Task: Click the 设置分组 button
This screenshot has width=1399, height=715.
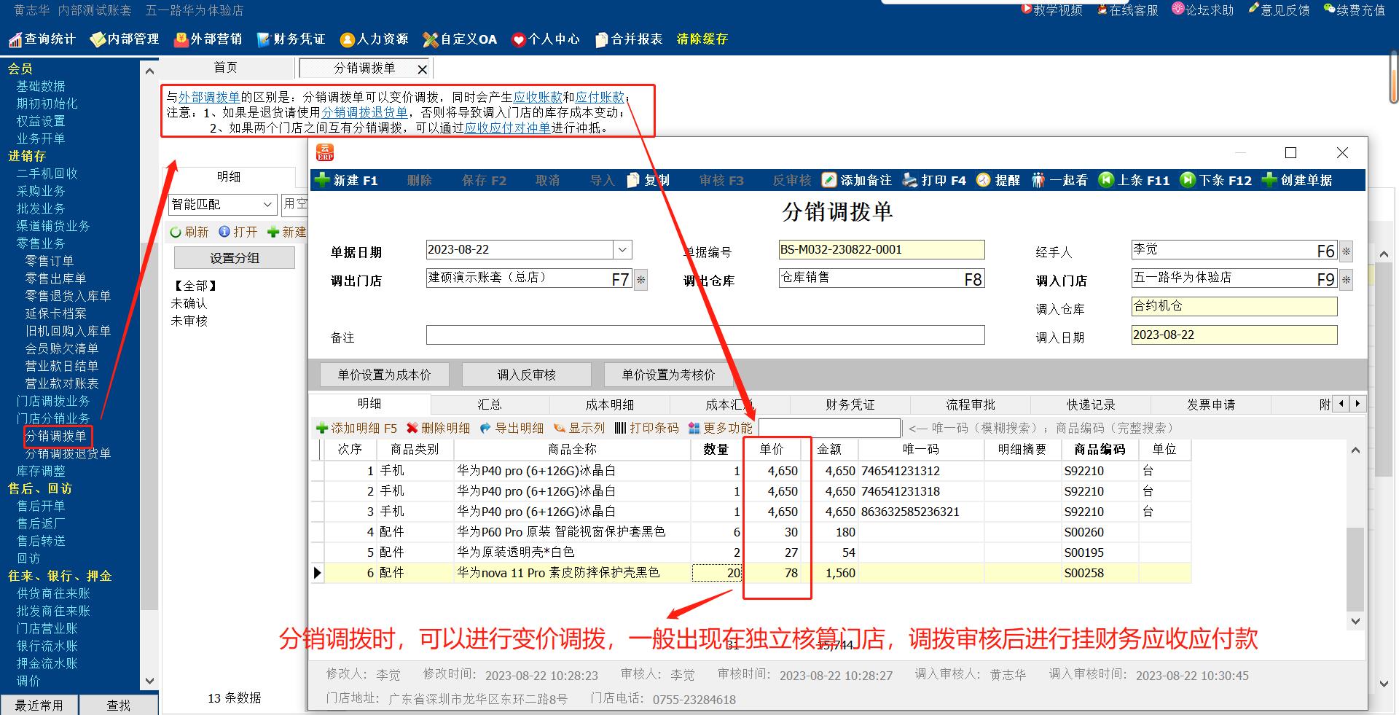Action: click(x=235, y=258)
